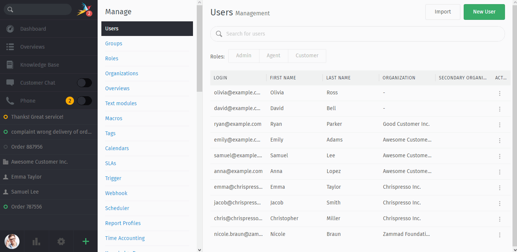517x252 pixels.
Task: Open the actions menu for Olivia Ross
Action: [499, 93]
